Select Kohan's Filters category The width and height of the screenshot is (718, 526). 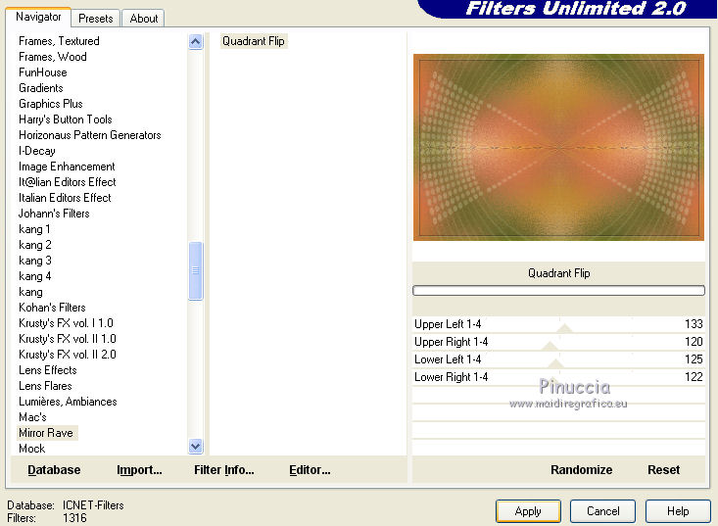52,308
